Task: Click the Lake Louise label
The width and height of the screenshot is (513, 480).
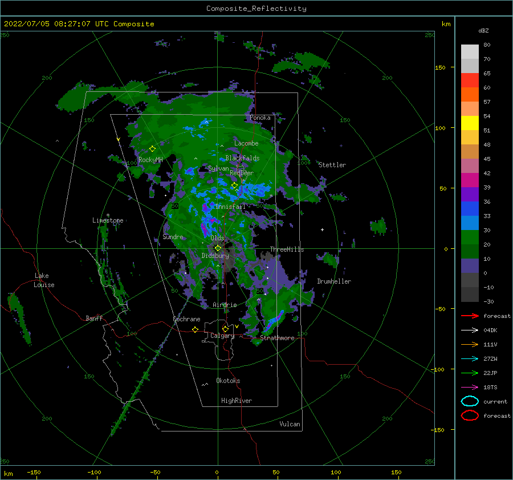Action: (44, 280)
